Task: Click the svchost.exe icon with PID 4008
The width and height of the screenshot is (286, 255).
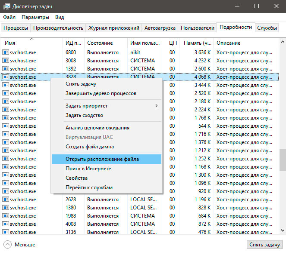Action: [x=6, y=224]
